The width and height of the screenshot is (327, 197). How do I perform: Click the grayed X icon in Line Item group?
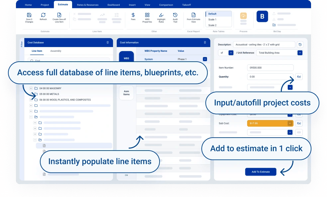click(x=74, y=14)
